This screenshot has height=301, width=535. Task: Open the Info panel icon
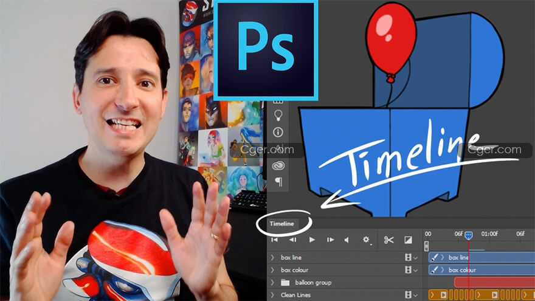pyautogui.click(x=278, y=132)
